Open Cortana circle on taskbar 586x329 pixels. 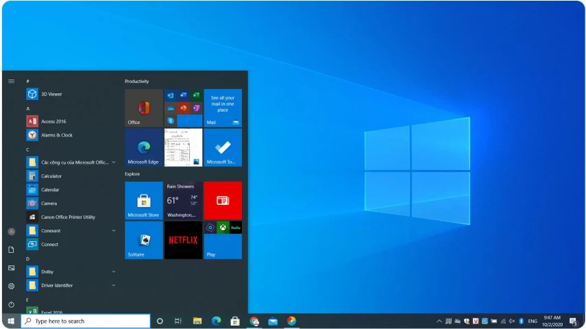(x=160, y=321)
